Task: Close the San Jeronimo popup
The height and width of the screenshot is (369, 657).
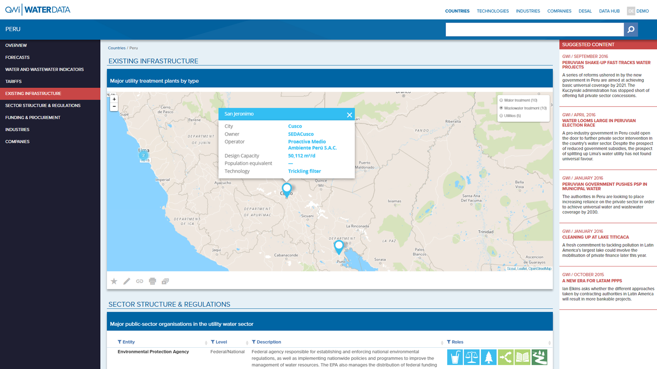Action: [x=349, y=115]
